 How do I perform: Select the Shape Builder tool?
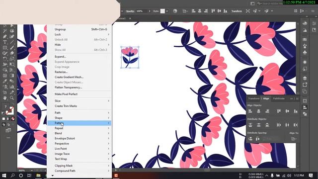coord(4,70)
